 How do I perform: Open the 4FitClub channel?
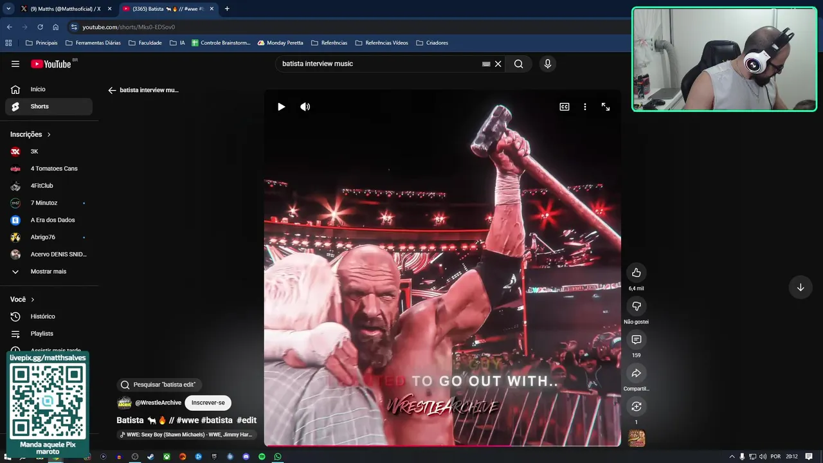click(49, 186)
